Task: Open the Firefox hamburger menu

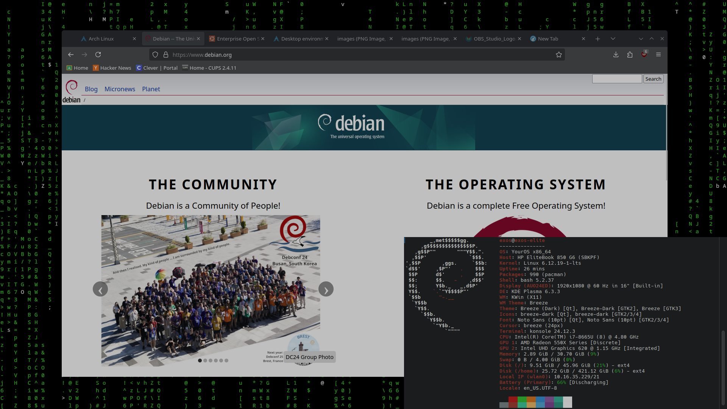Action: click(x=658, y=55)
